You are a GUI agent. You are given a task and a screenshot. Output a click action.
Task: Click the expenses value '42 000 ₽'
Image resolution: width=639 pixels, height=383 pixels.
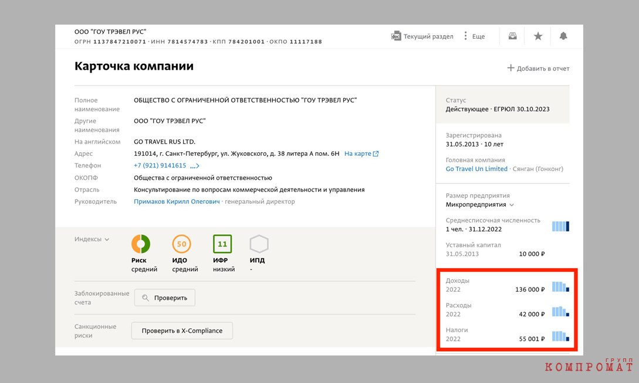(532, 314)
